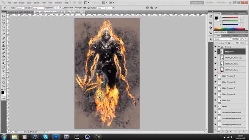The height and width of the screenshot is (140, 249).
Task: Open File Explorer from the taskbar
Action: (x=14, y=136)
